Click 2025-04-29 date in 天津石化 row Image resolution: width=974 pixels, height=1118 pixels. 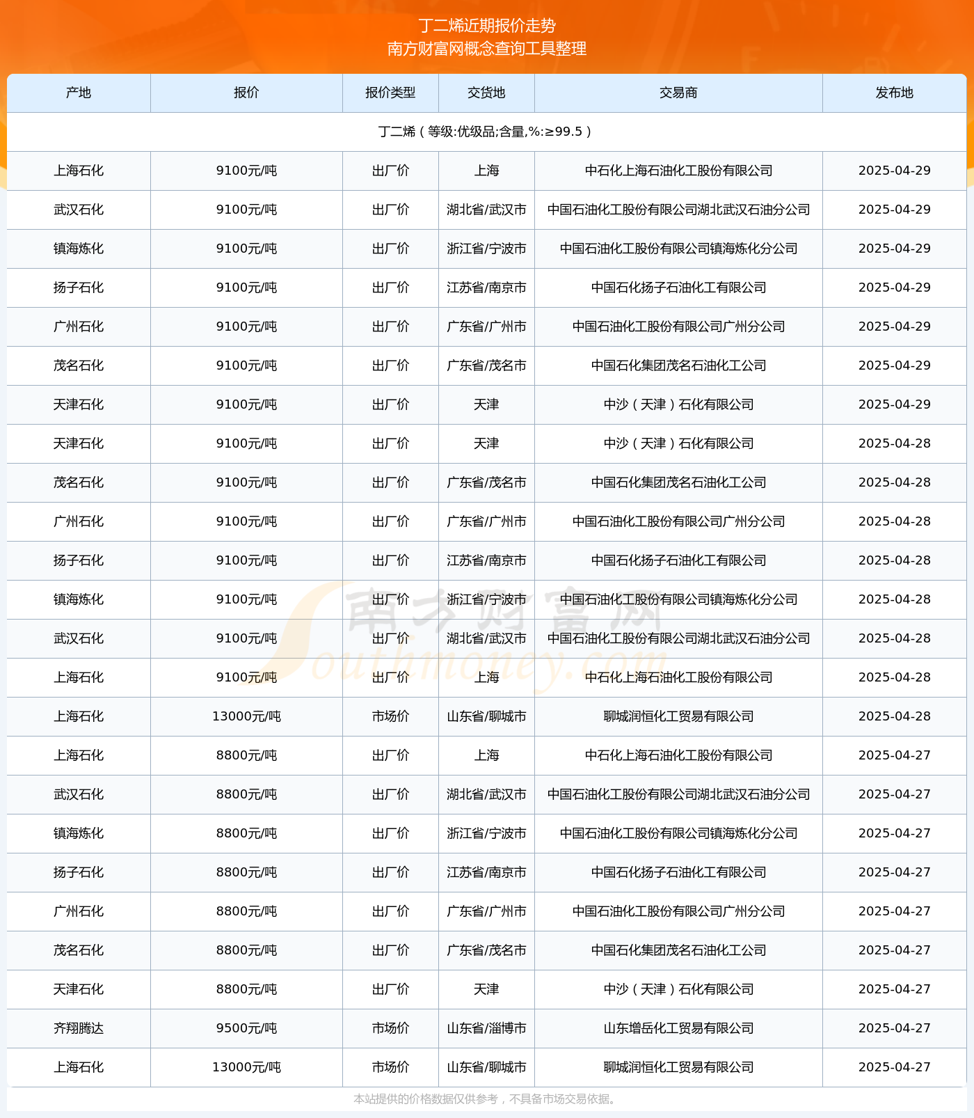[894, 404]
